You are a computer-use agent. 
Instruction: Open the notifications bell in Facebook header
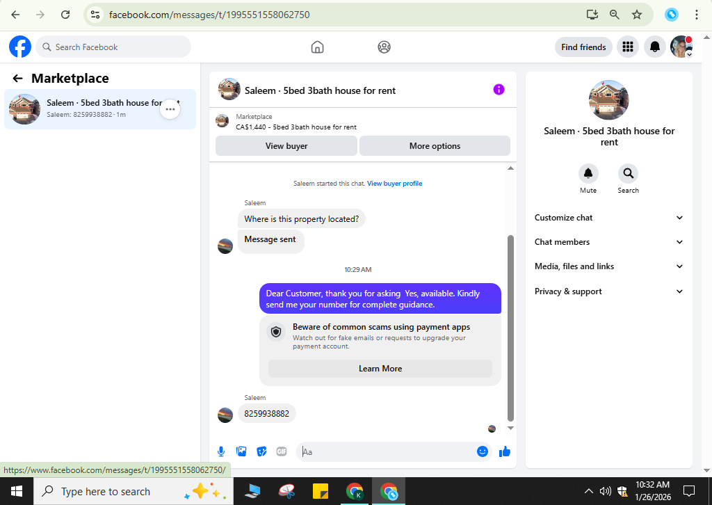point(655,47)
